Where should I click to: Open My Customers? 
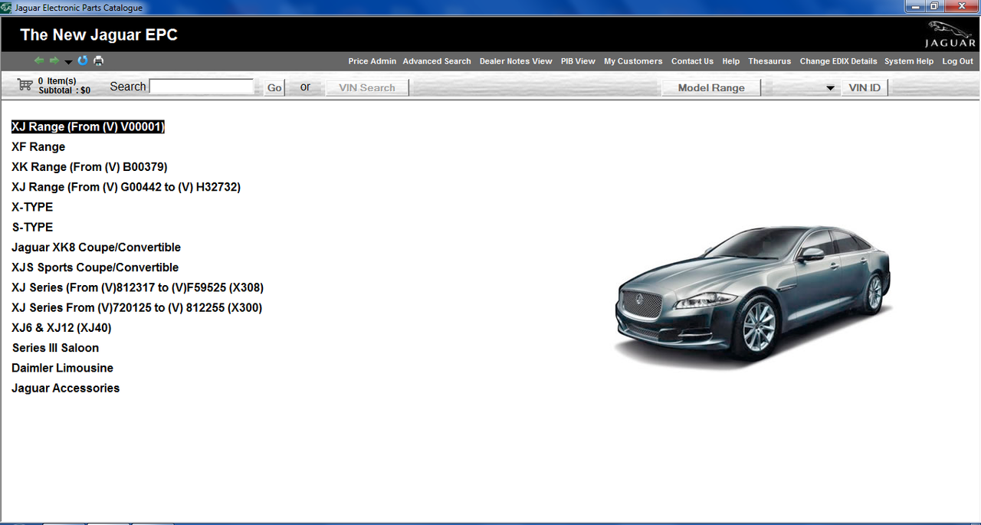633,61
